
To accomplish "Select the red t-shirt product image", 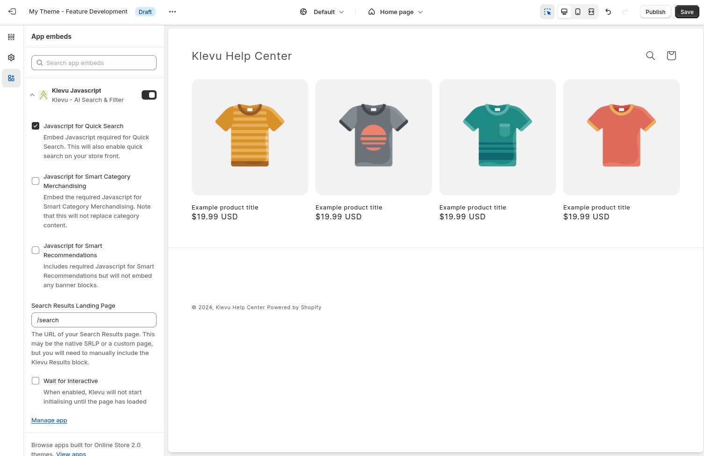I will (621, 137).
